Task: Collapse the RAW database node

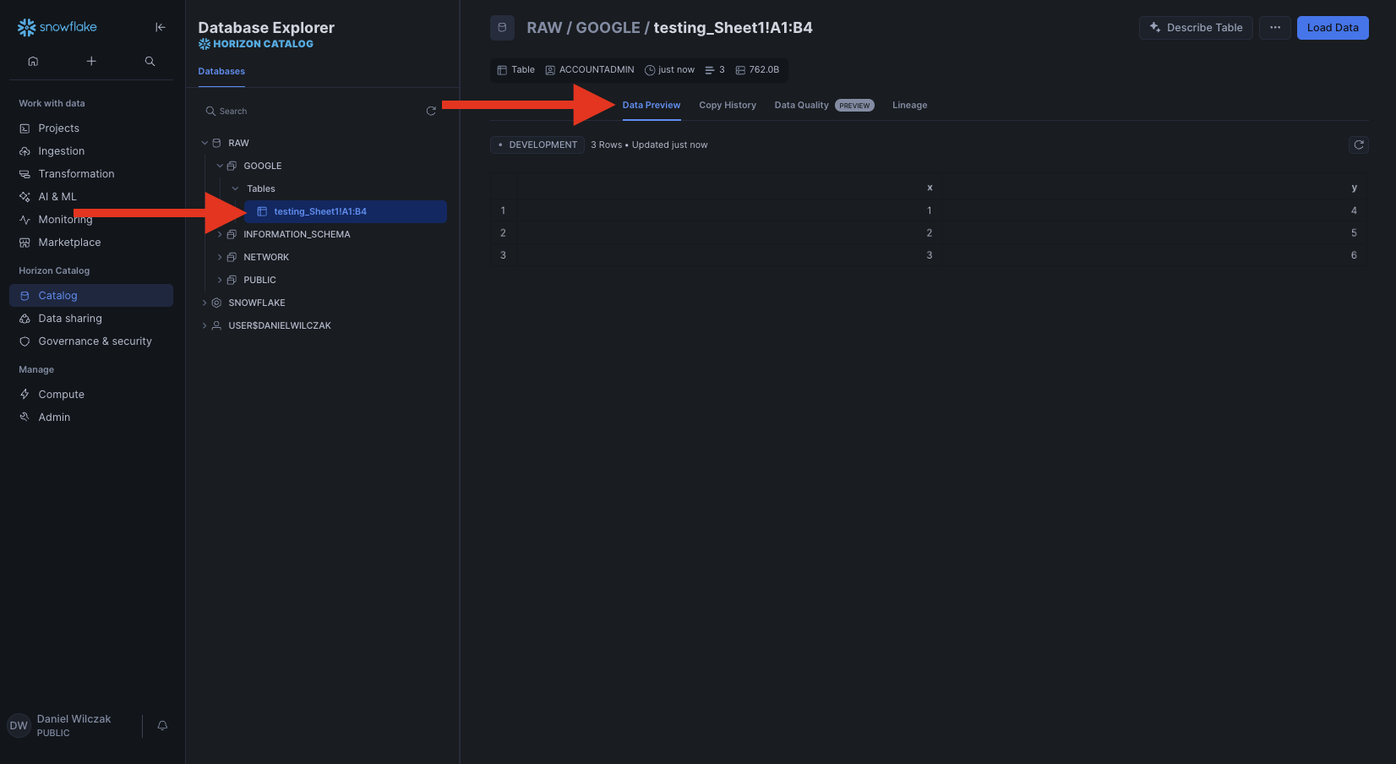Action: (204, 143)
